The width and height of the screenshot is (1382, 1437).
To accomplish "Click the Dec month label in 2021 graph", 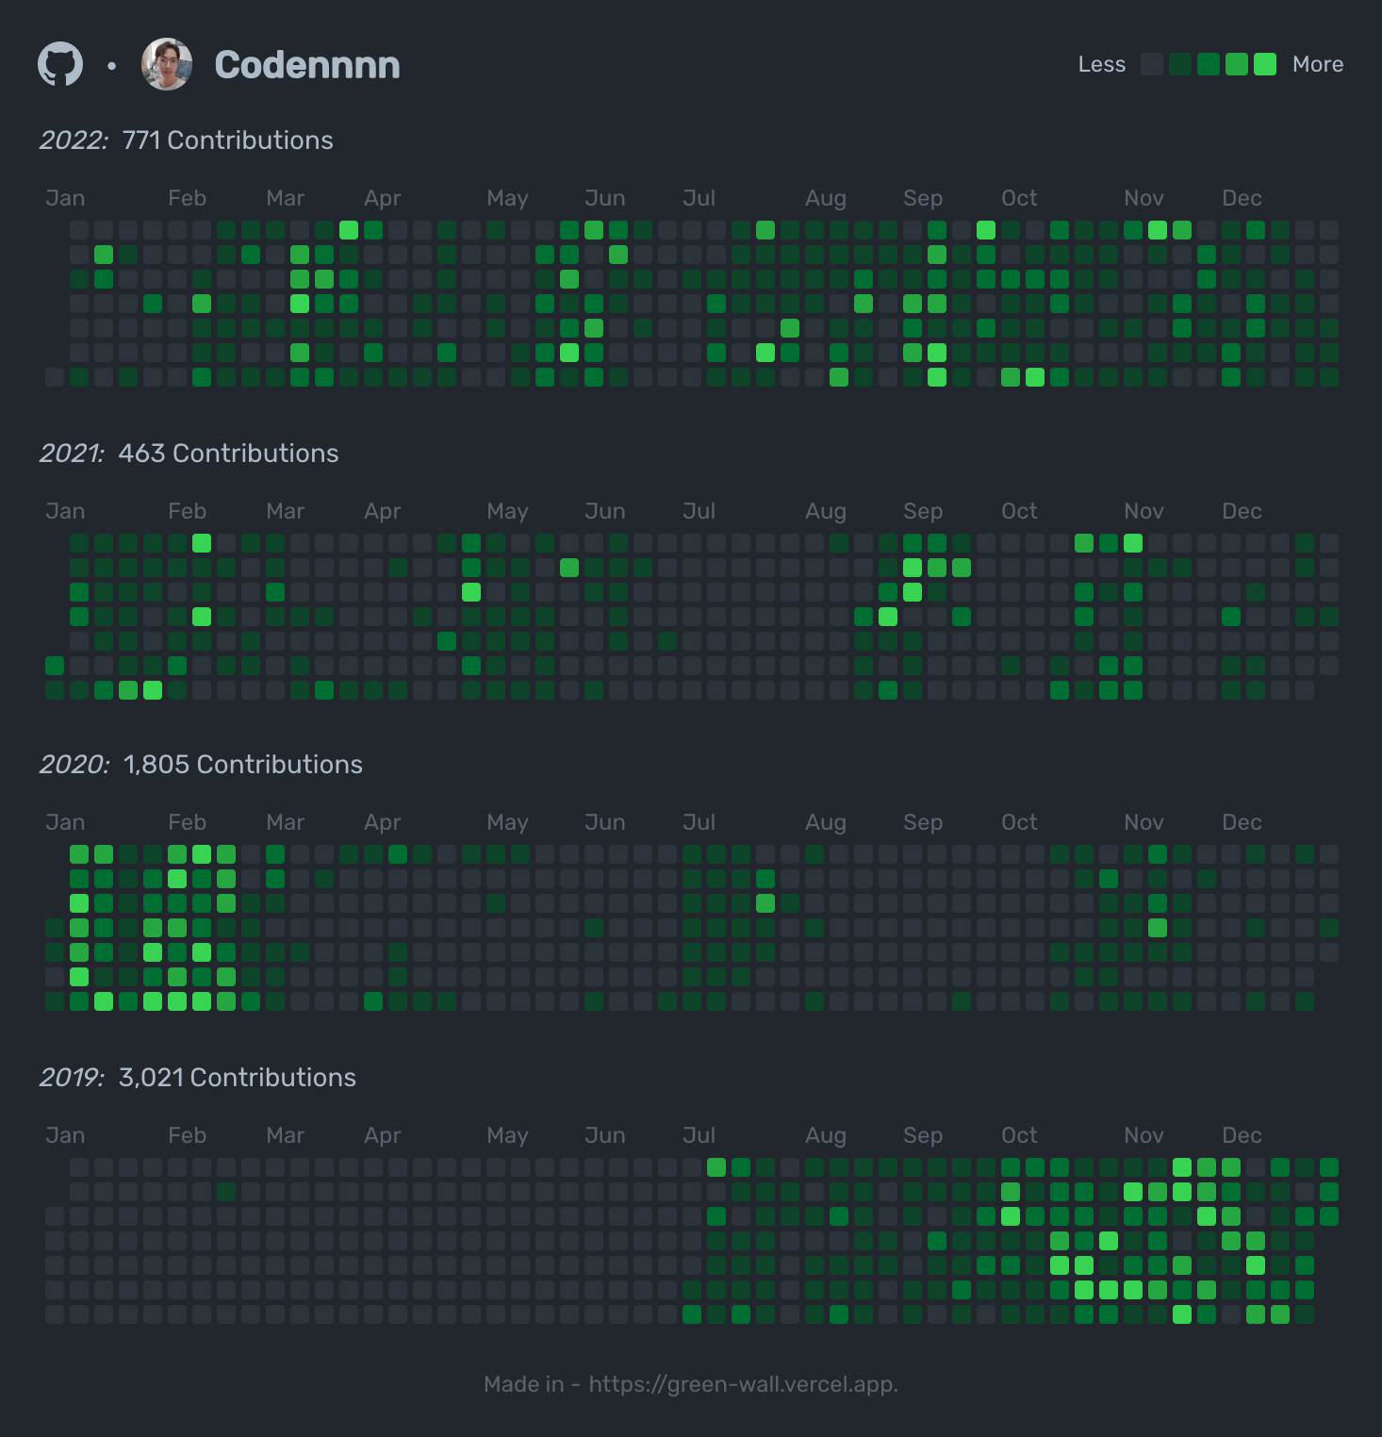I will coord(1241,511).
